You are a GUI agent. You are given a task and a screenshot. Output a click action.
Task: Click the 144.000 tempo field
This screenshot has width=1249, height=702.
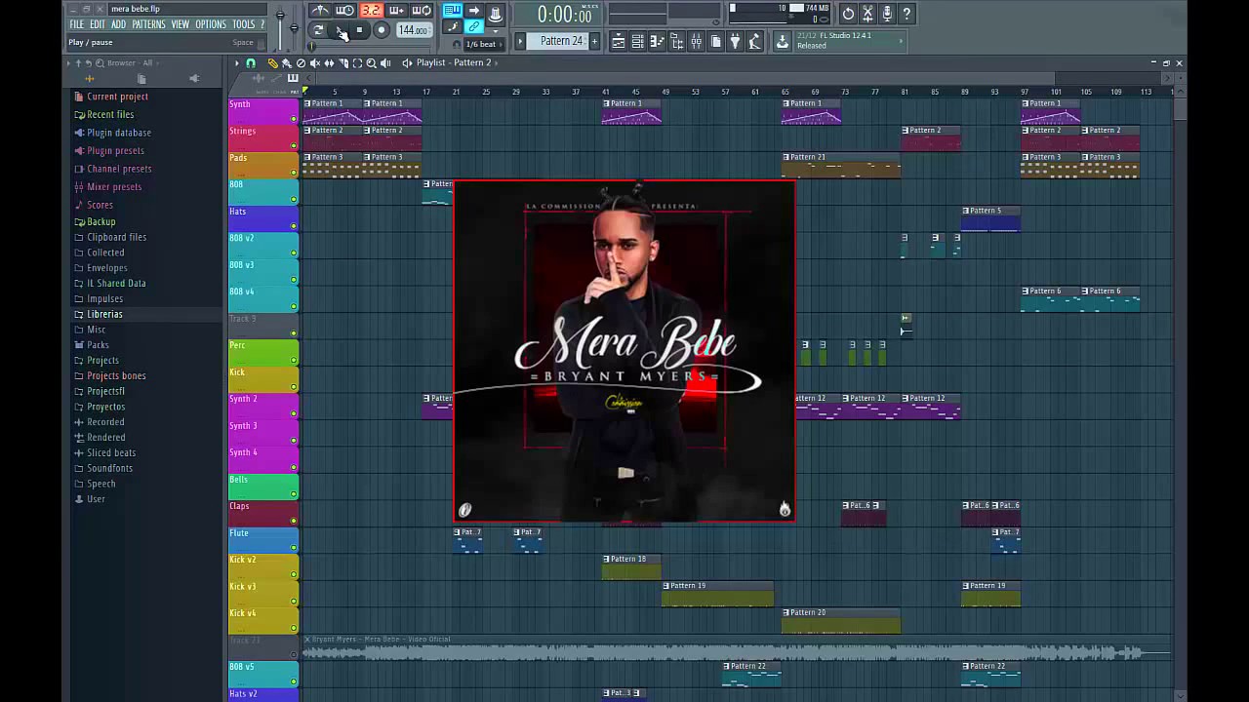click(x=413, y=30)
